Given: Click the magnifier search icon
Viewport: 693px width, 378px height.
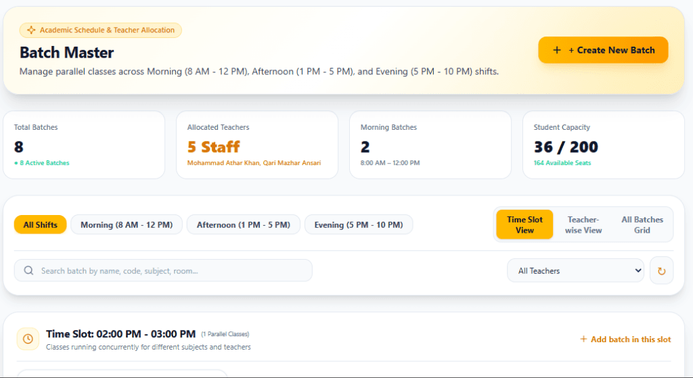Looking at the screenshot, I should point(28,270).
